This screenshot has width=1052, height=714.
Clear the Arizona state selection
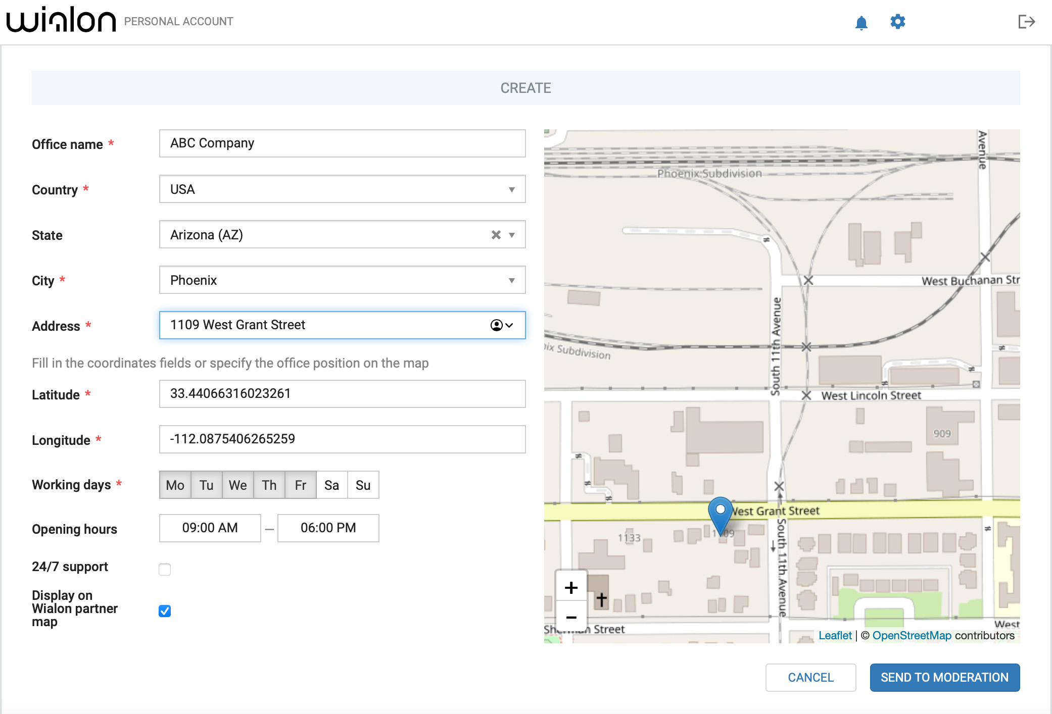(x=495, y=234)
